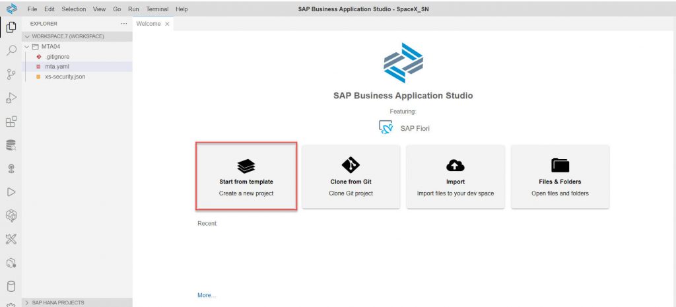Click Clone from Git title text
676x307 pixels.
(351, 182)
